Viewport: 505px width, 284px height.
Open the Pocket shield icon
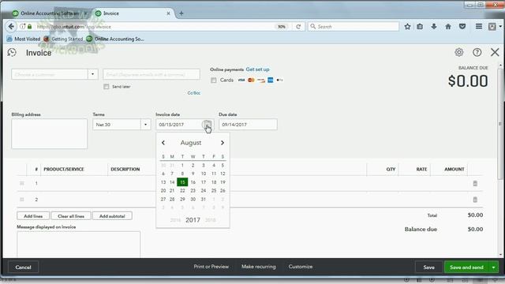pyautogui.click(x=462, y=26)
